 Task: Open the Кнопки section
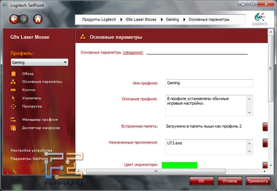[x=29, y=90]
